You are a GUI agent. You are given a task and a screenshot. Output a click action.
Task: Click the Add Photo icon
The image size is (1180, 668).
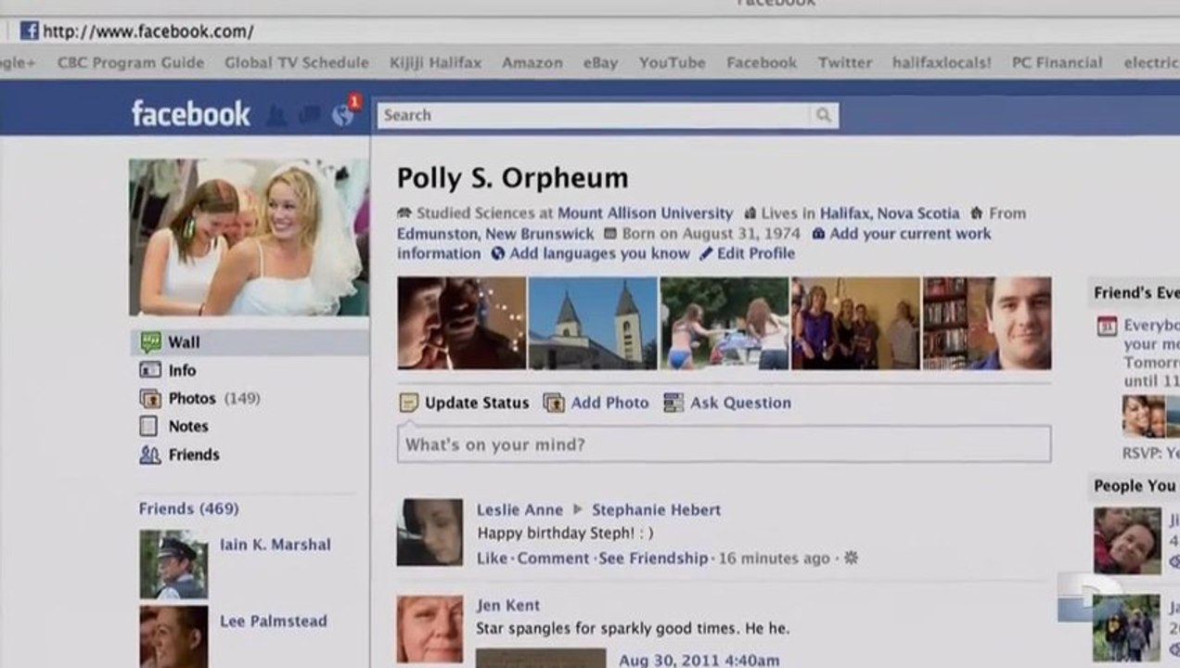tap(554, 403)
